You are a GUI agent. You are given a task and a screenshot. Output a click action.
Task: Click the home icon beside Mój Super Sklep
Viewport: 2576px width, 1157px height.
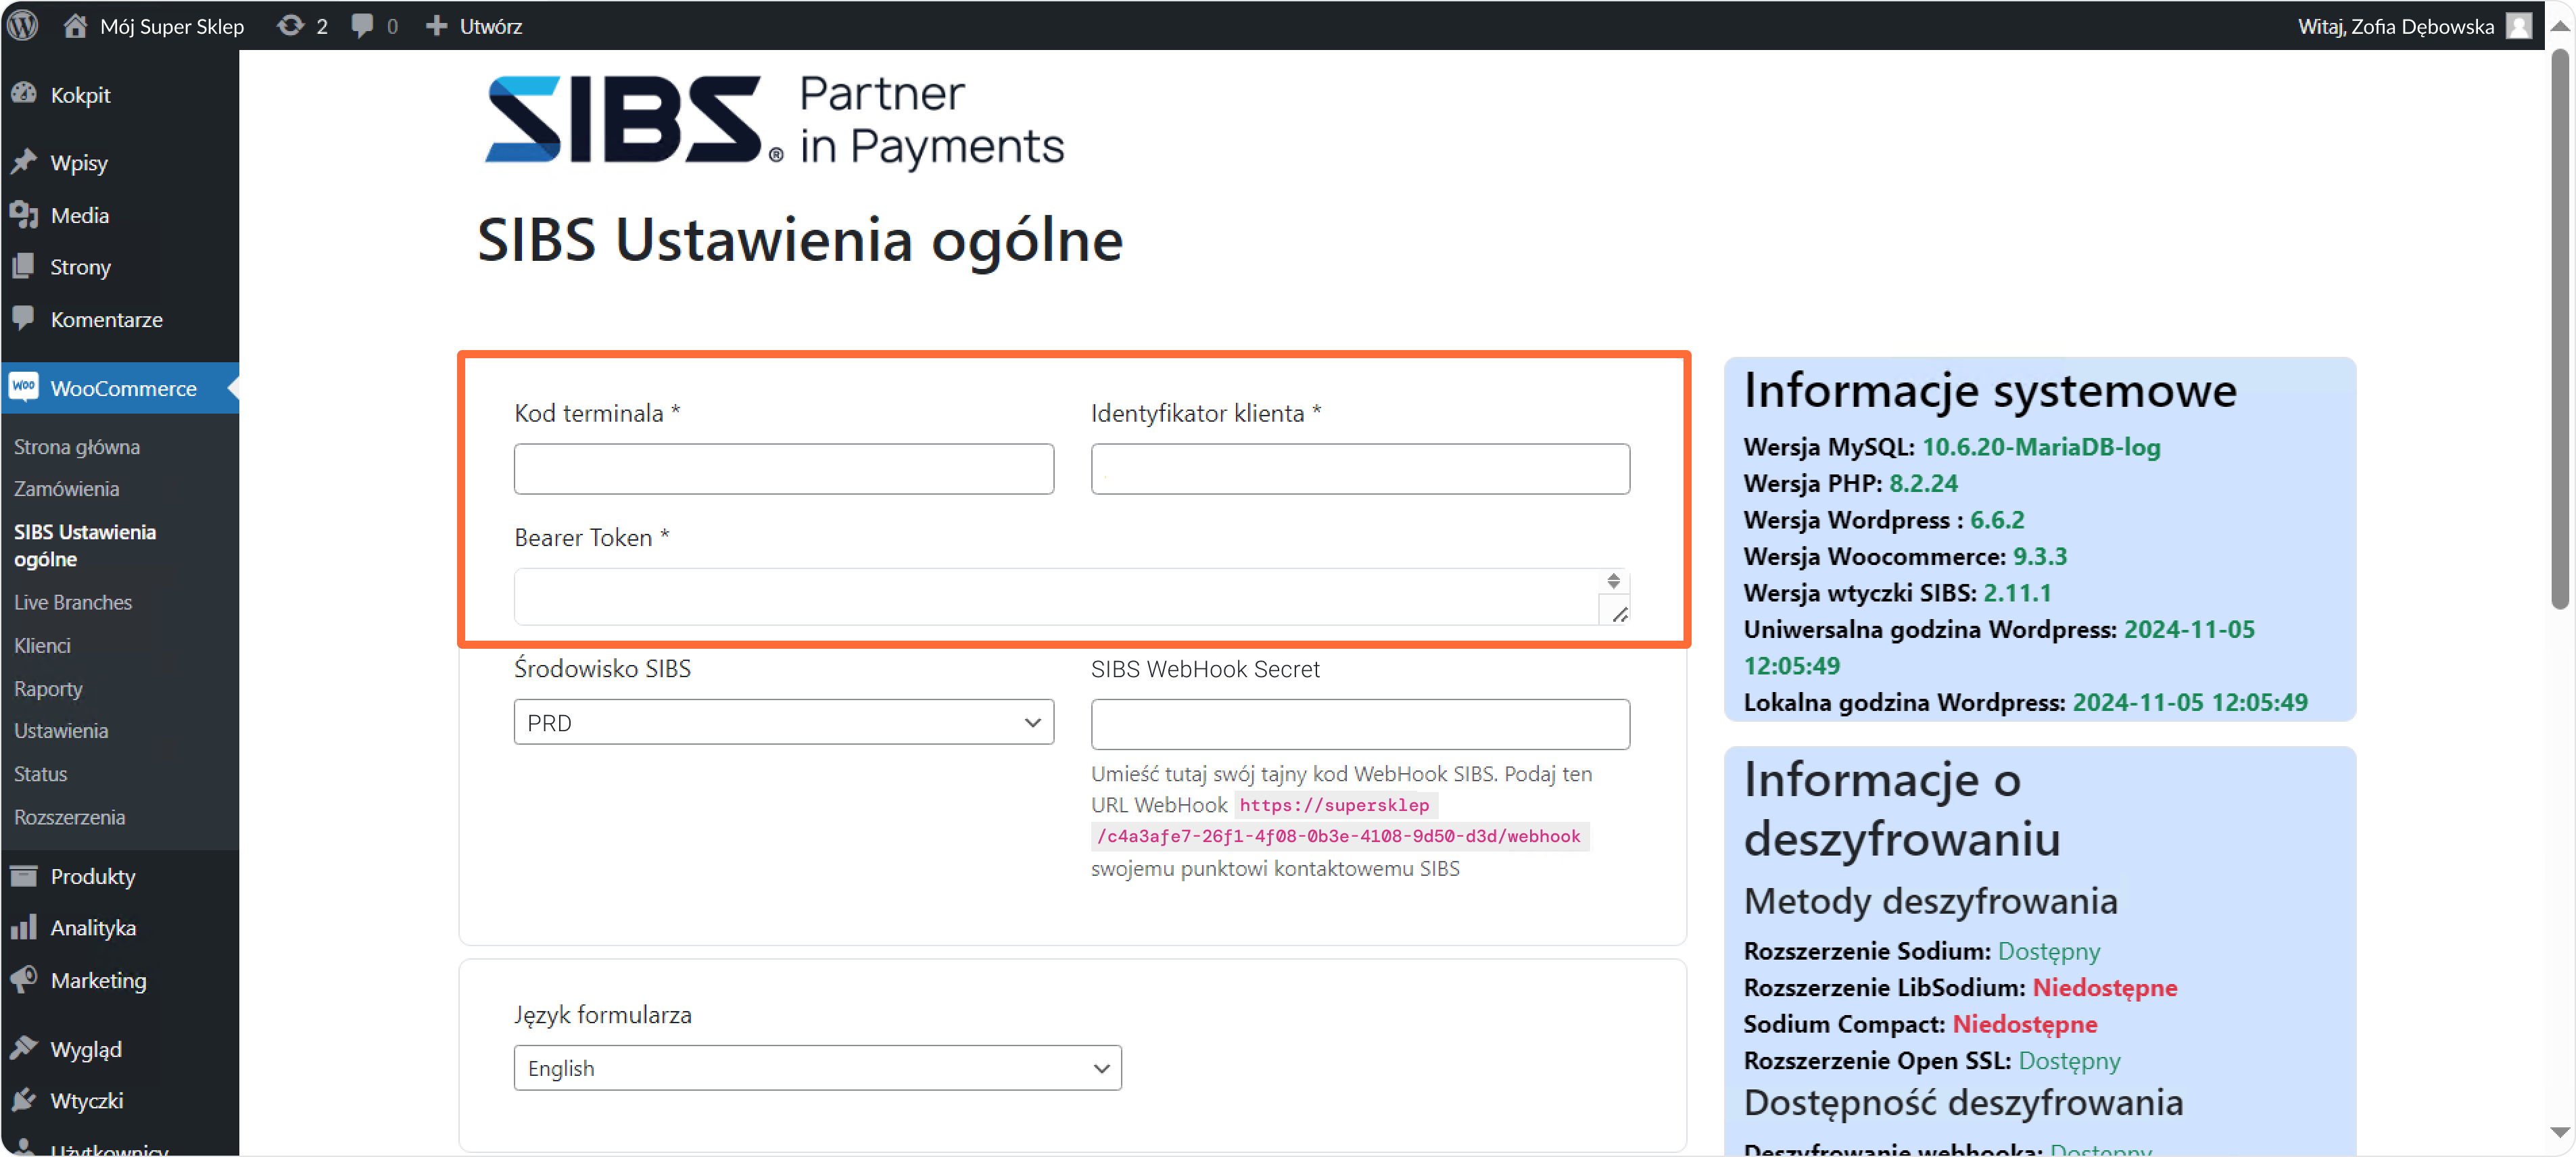[x=75, y=25]
